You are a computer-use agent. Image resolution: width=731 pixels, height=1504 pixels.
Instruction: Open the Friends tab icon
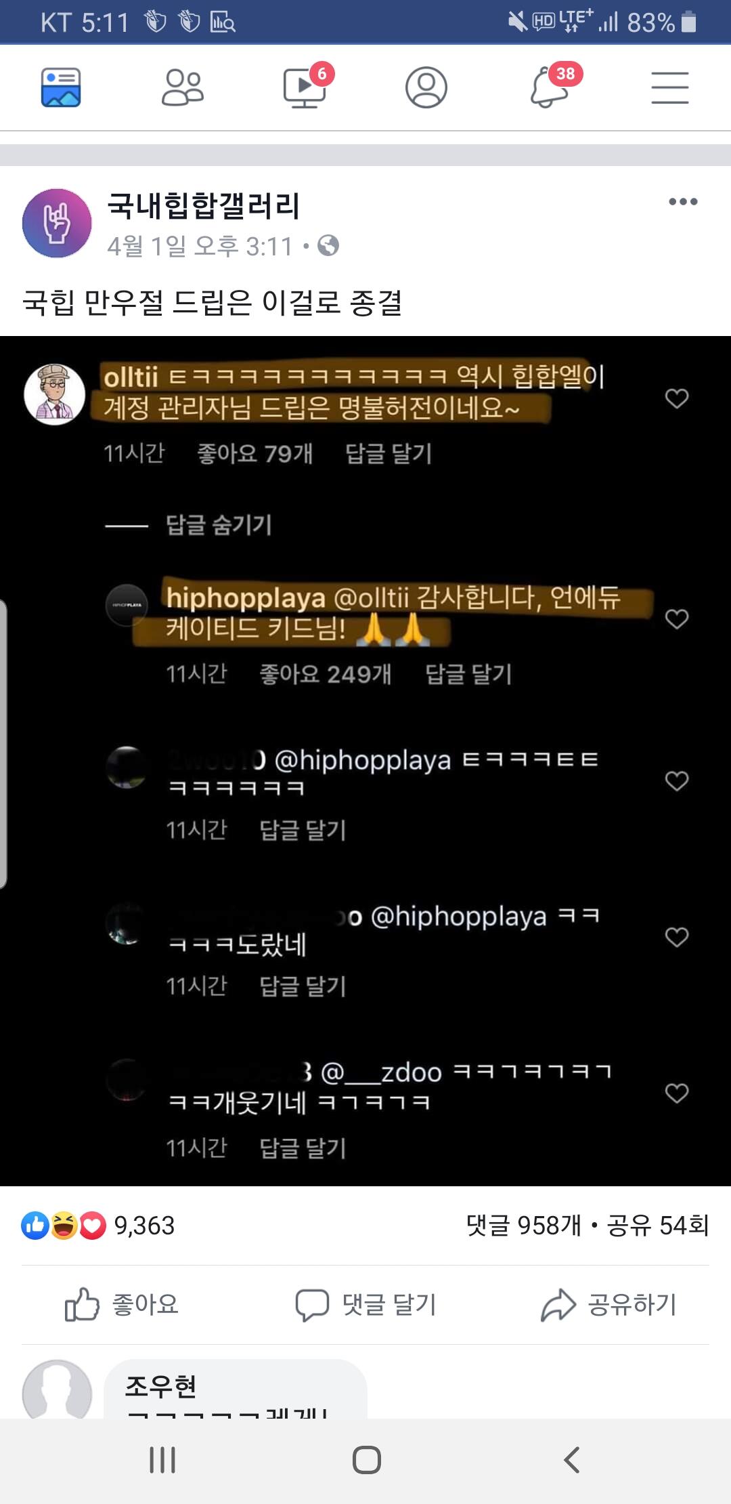coord(183,87)
